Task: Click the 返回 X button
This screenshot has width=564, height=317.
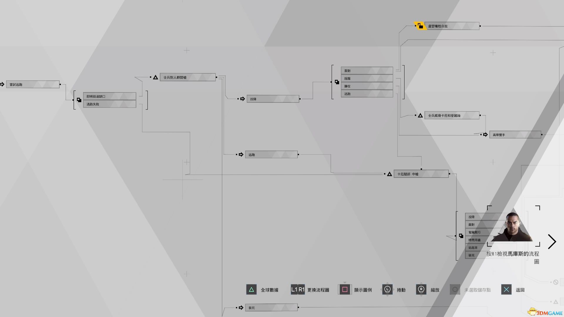Action: point(506,289)
